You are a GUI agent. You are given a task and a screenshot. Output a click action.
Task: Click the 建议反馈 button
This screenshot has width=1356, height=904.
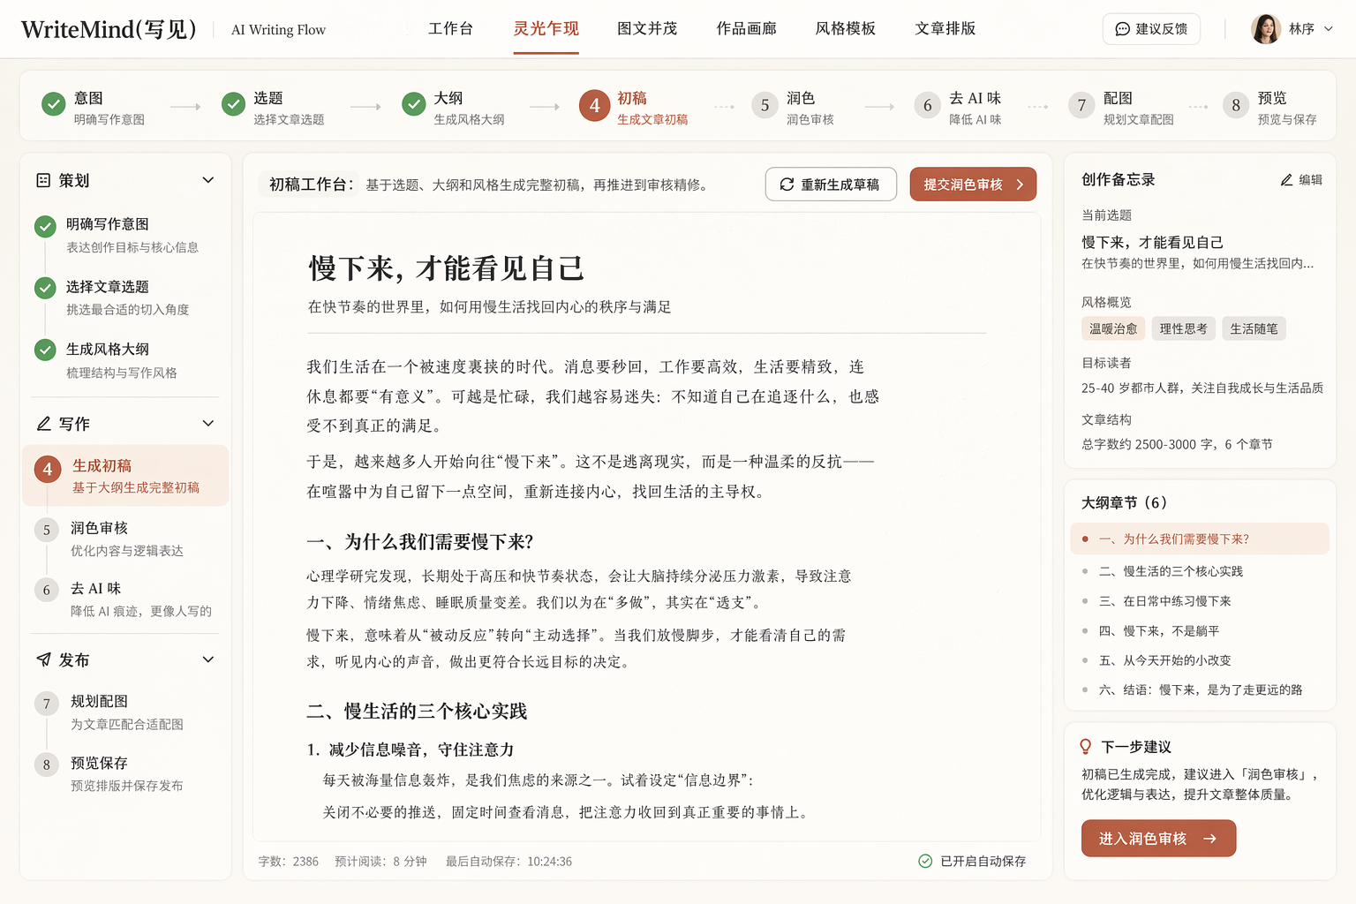[x=1151, y=29]
